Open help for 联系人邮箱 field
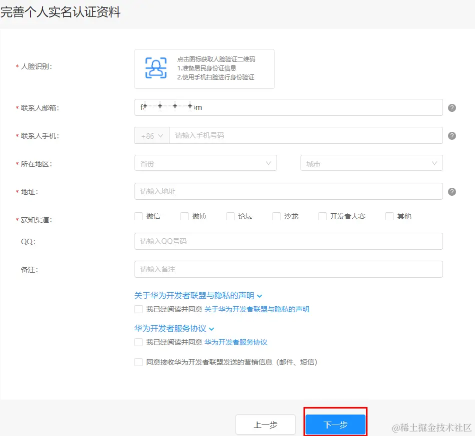The height and width of the screenshot is (436, 475). (x=451, y=107)
